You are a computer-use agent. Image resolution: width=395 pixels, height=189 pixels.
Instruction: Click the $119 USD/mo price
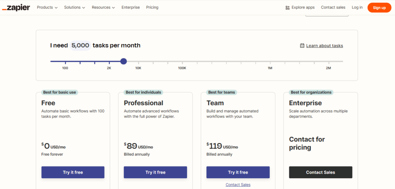click(222, 146)
